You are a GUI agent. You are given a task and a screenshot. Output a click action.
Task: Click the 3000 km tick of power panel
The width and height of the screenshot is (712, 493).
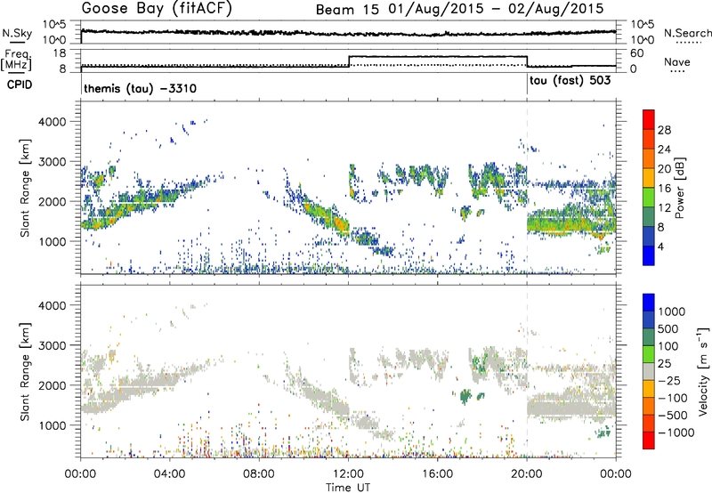52,162
